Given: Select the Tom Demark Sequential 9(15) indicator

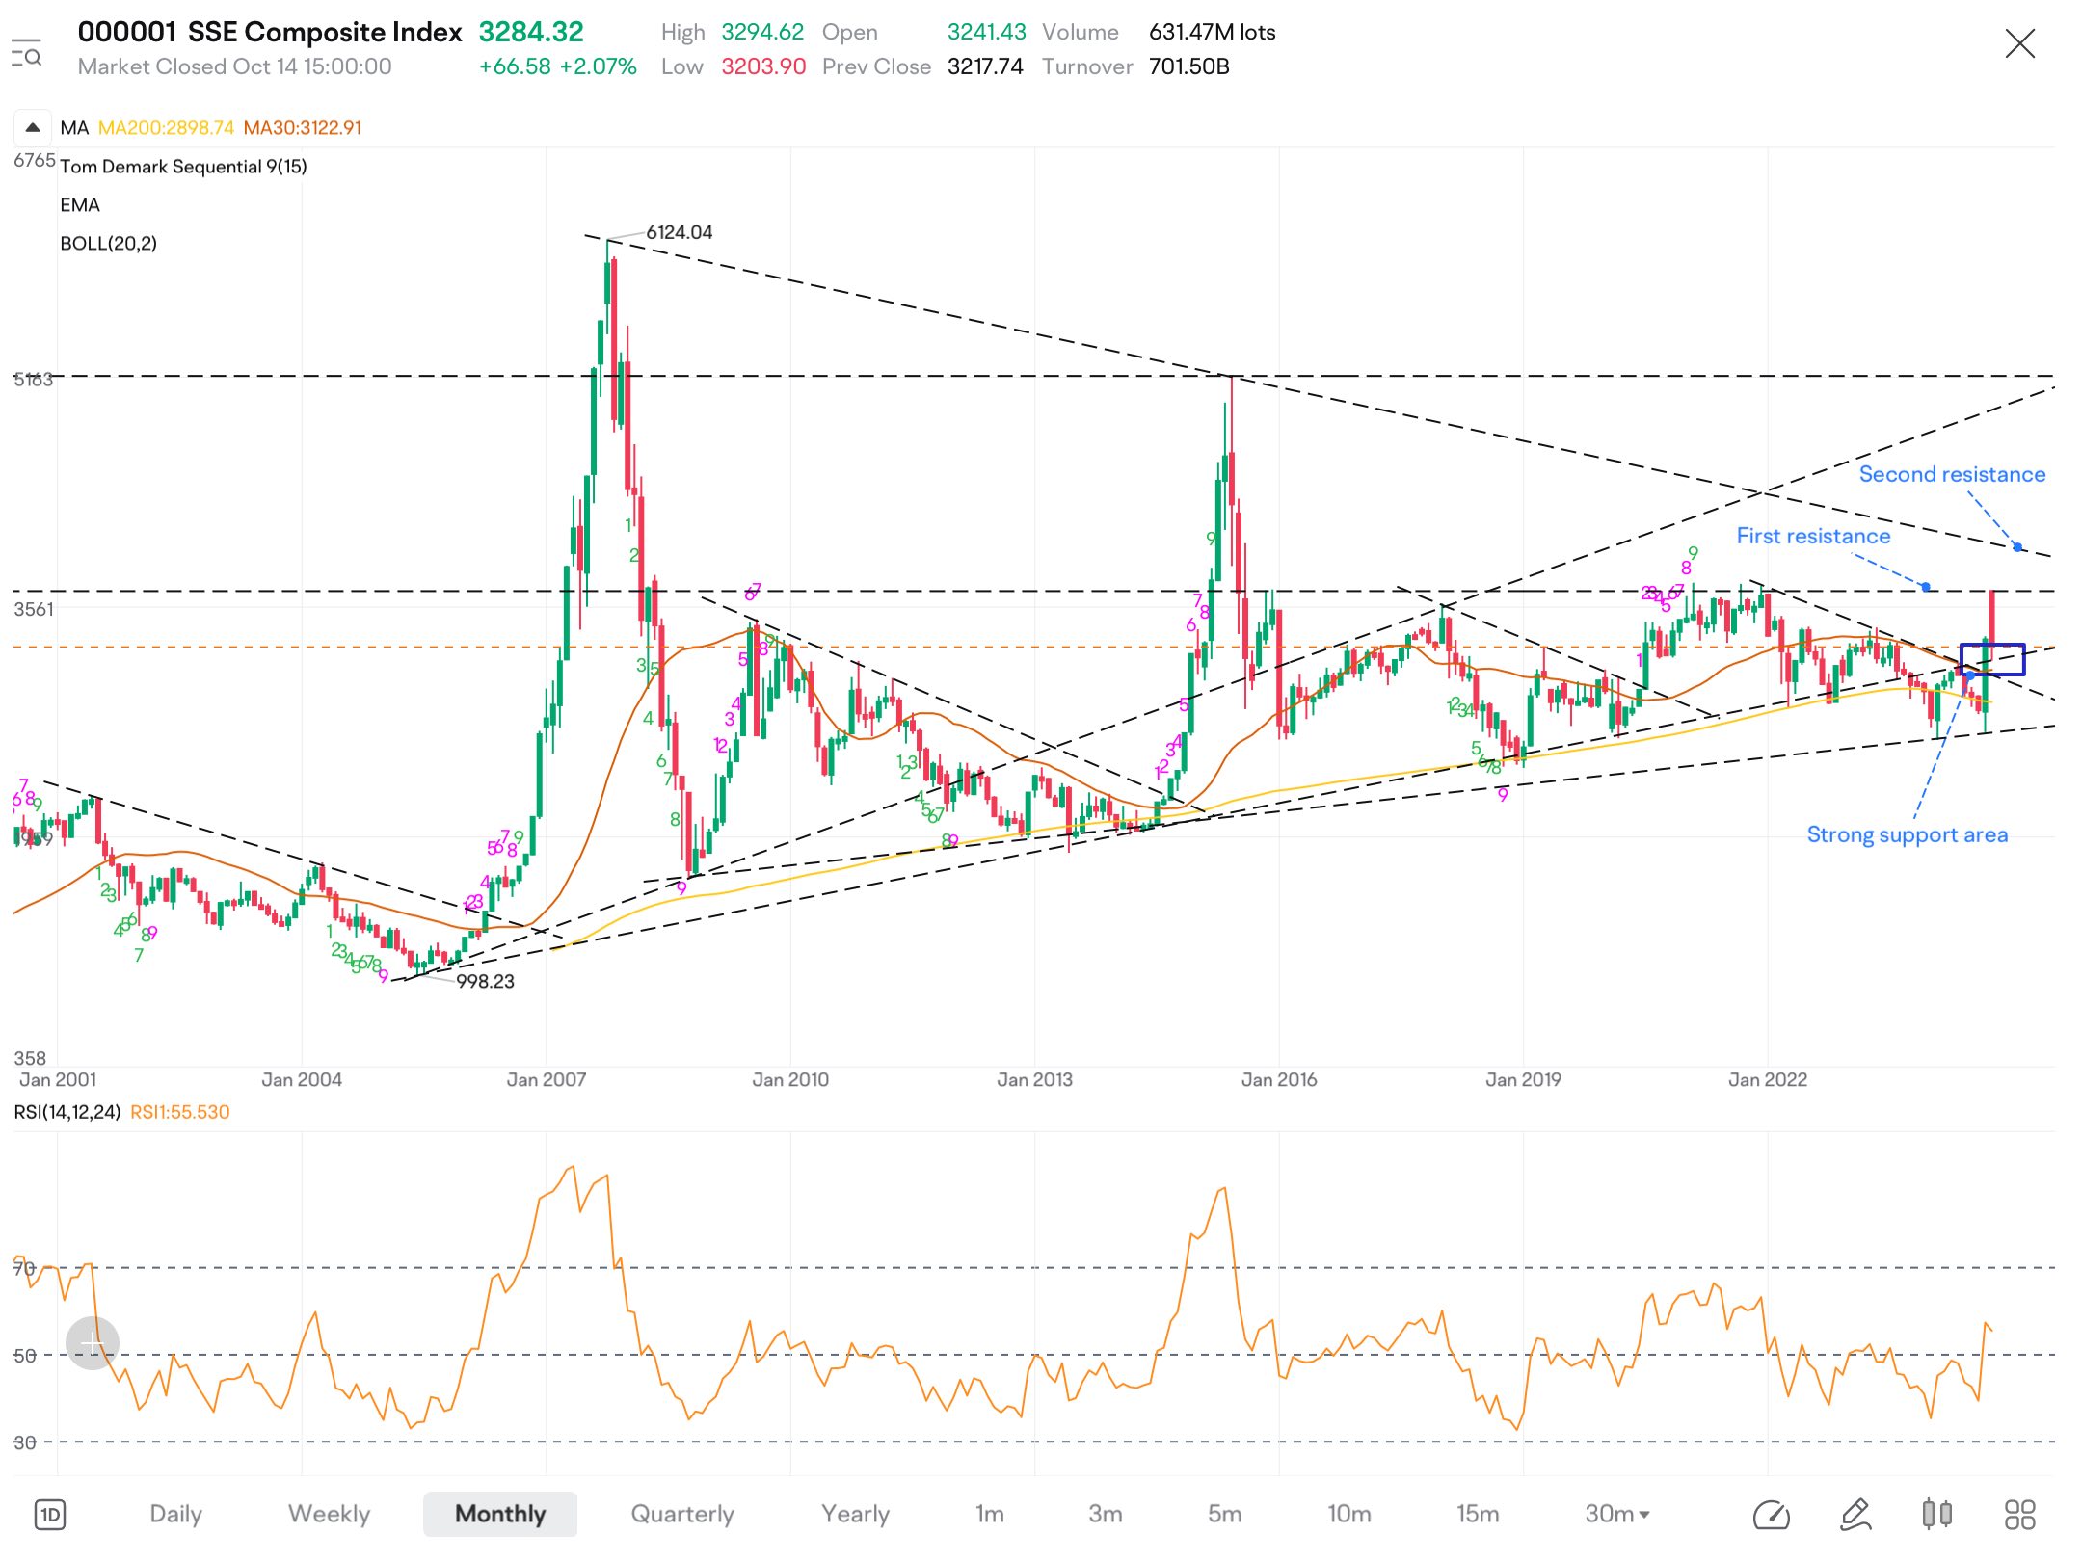Looking at the screenshot, I should [183, 167].
